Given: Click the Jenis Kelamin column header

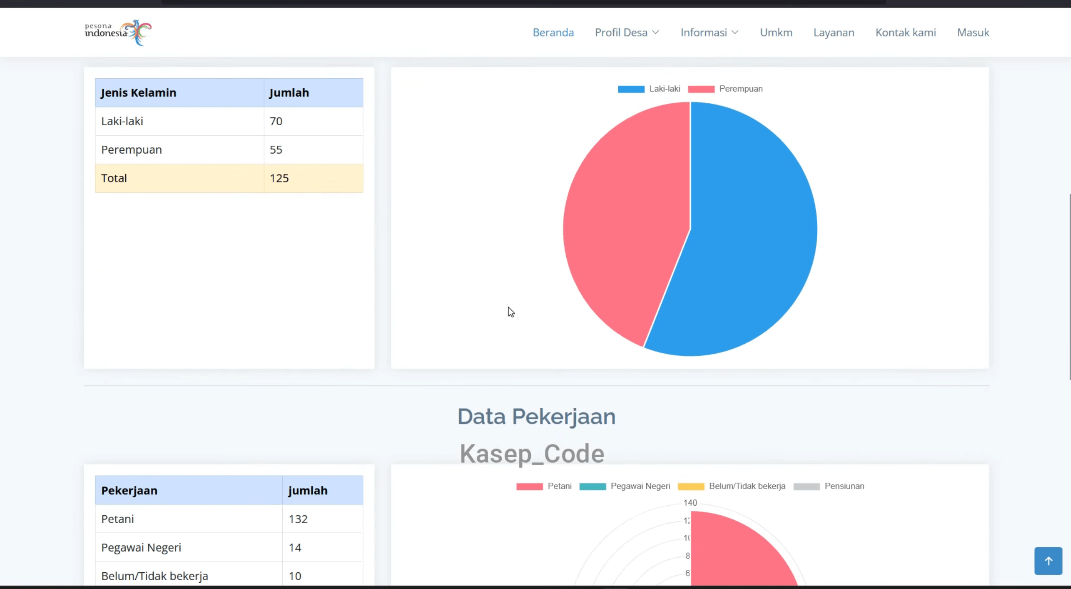Looking at the screenshot, I should click(x=179, y=93).
